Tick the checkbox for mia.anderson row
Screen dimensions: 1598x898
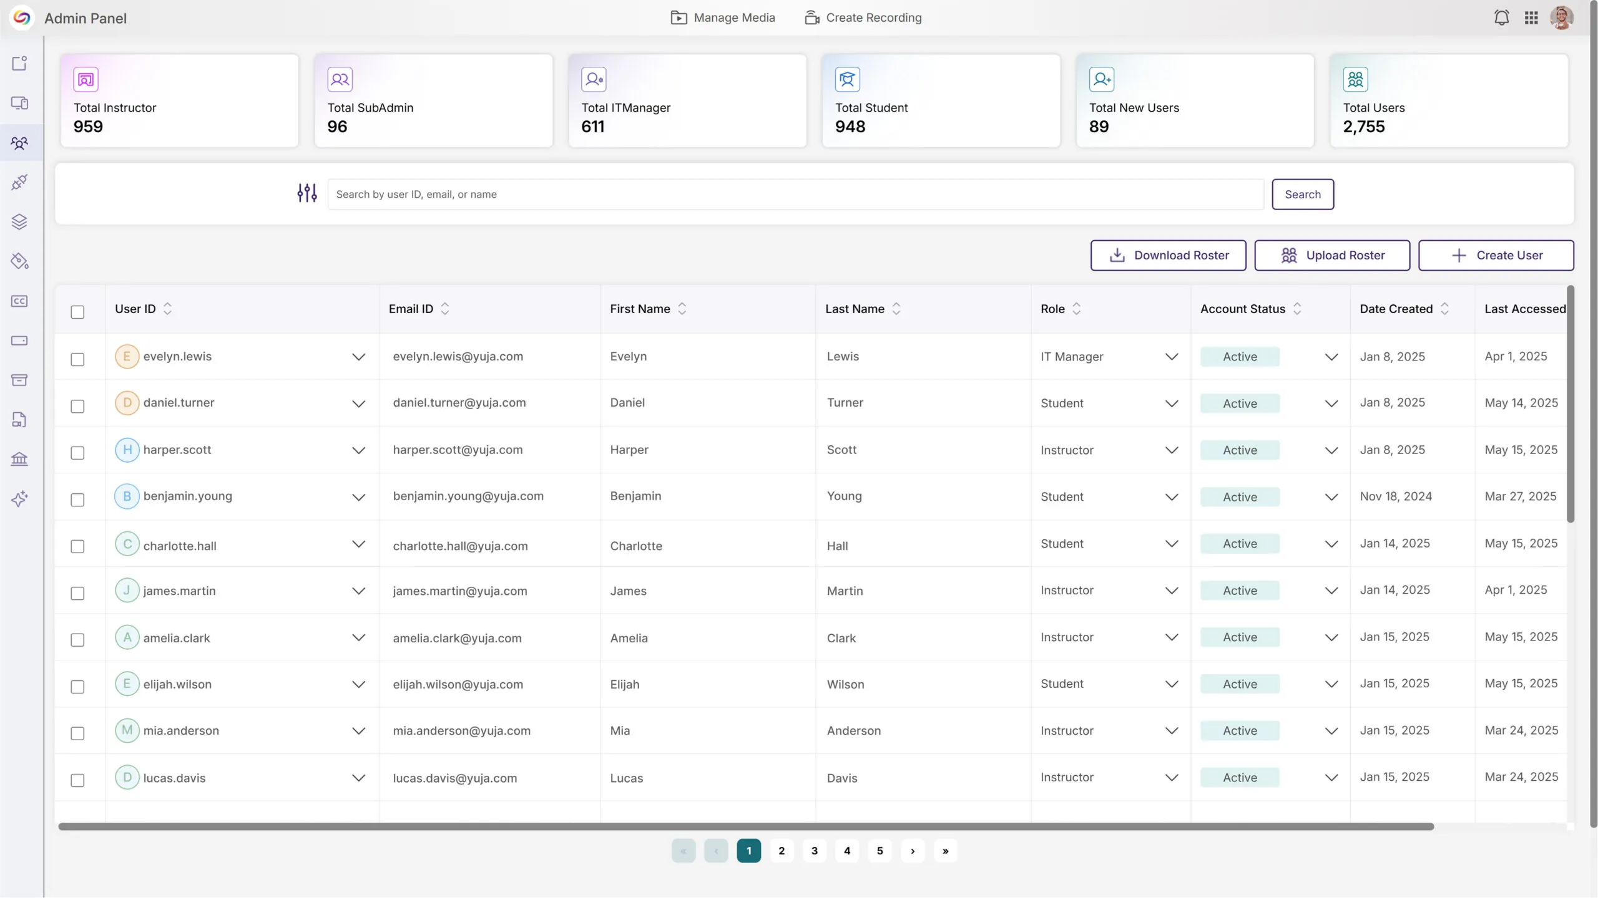pos(77,733)
